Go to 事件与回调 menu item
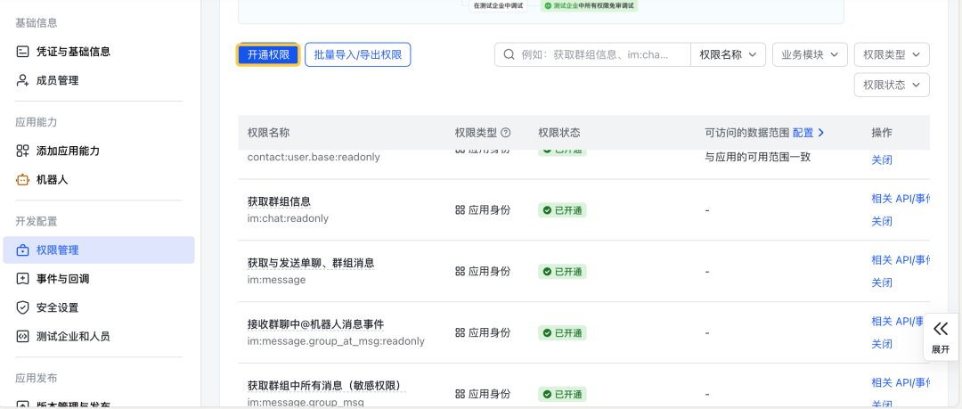The width and height of the screenshot is (962, 409). (62, 279)
